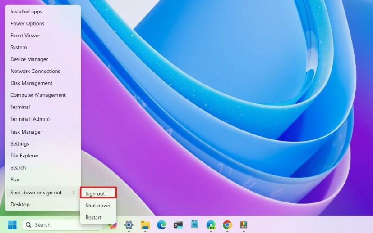Open File Explorer from the menu list
Screen dimensions: 373x233
(43, 156)
